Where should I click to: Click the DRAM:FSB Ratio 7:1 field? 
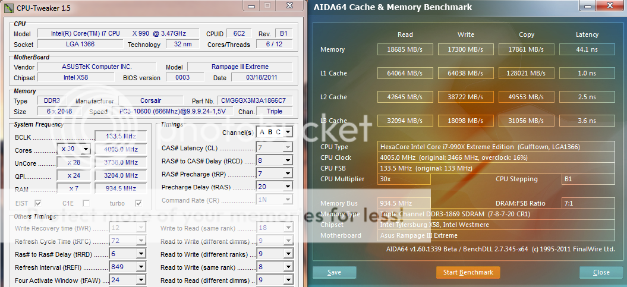click(588, 203)
